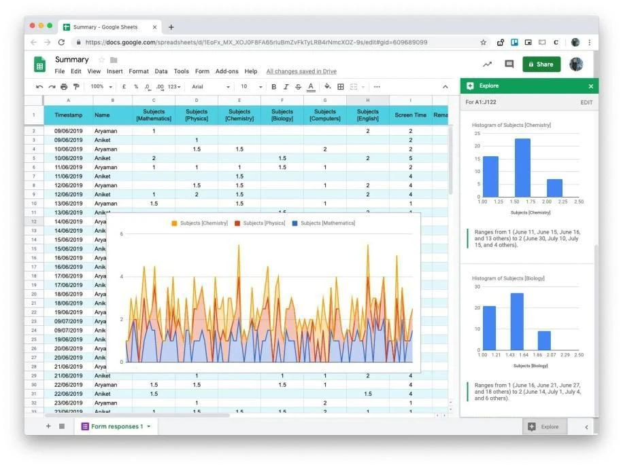Select the Paint format roller icon

[x=76, y=86]
